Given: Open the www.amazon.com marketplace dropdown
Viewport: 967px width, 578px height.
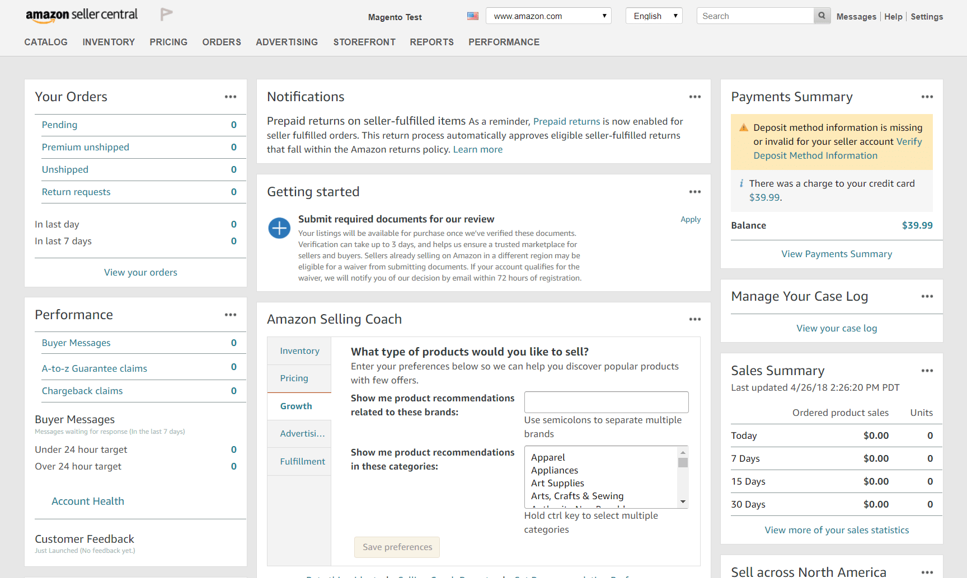Looking at the screenshot, I should tap(548, 16).
